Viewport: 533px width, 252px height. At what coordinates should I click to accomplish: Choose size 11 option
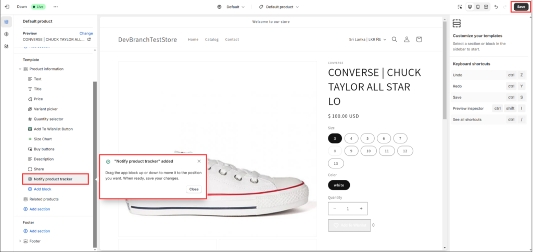(387, 151)
